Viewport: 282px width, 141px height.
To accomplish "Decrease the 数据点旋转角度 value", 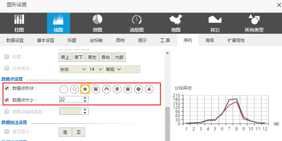I will (x=85, y=113).
